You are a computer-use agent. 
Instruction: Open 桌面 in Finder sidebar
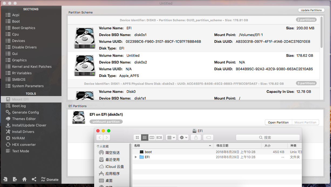pos(106,181)
